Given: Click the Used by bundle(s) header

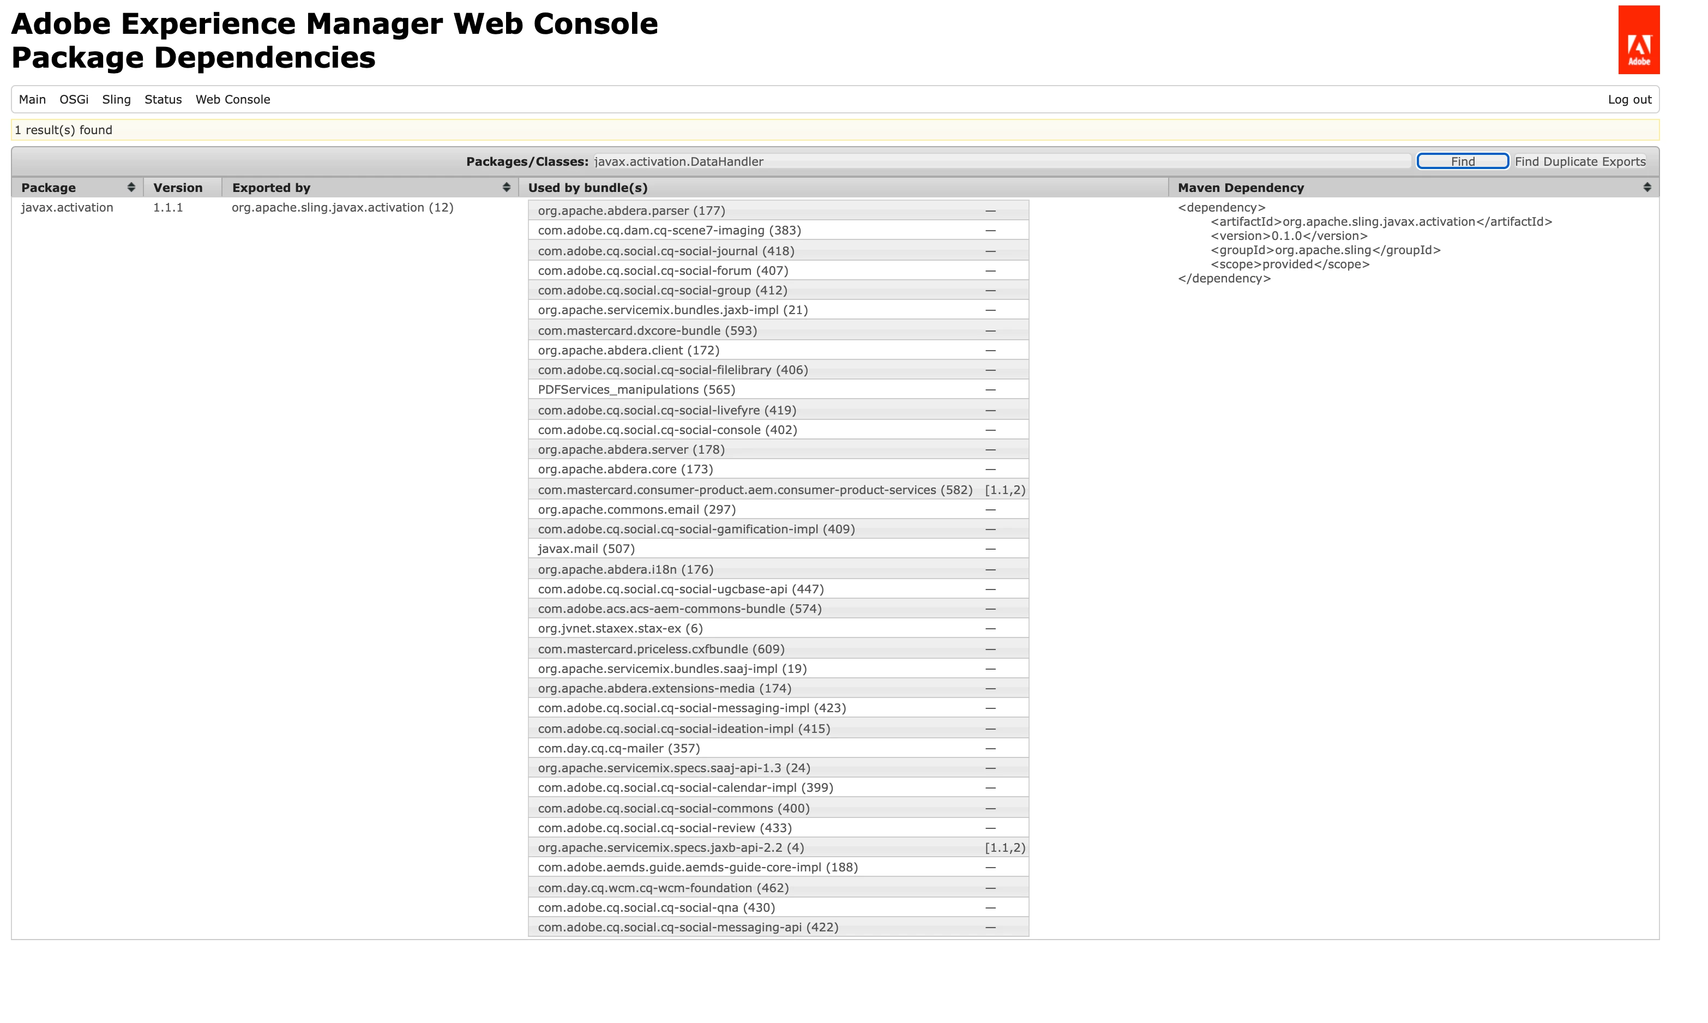Looking at the screenshot, I should point(588,188).
